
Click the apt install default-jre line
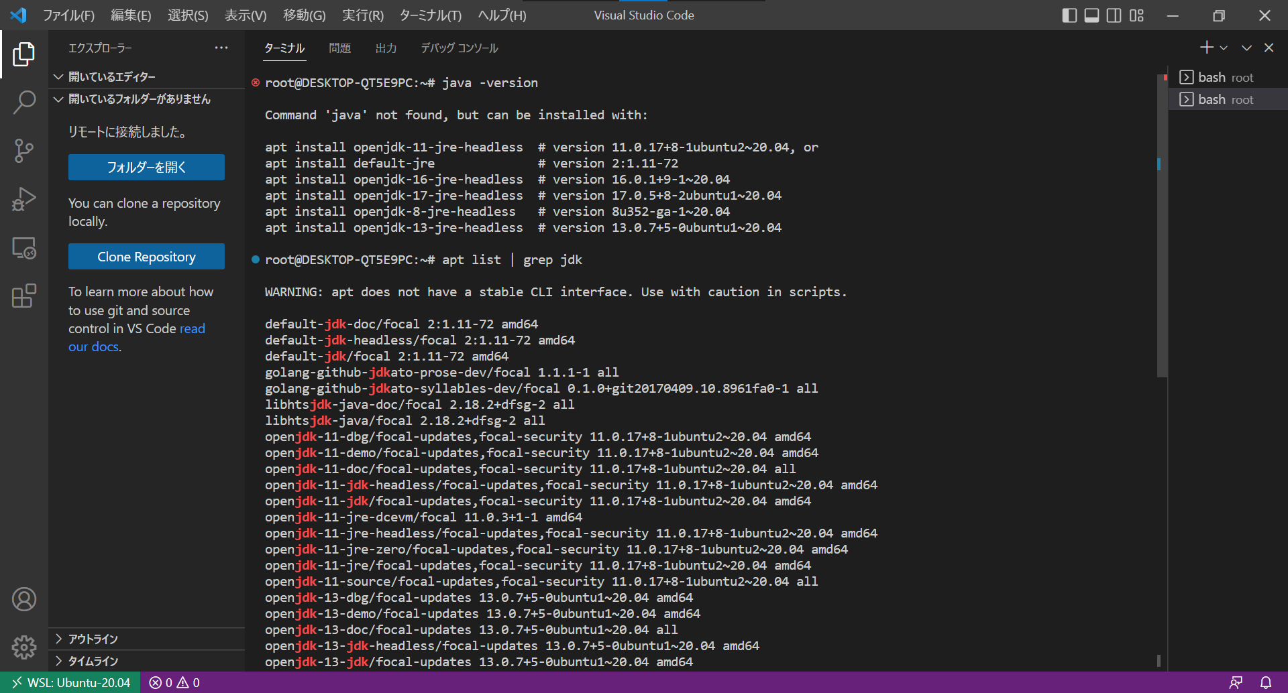coord(472,163)
